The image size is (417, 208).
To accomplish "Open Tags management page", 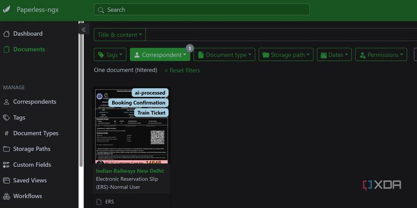I will (19, 117).
